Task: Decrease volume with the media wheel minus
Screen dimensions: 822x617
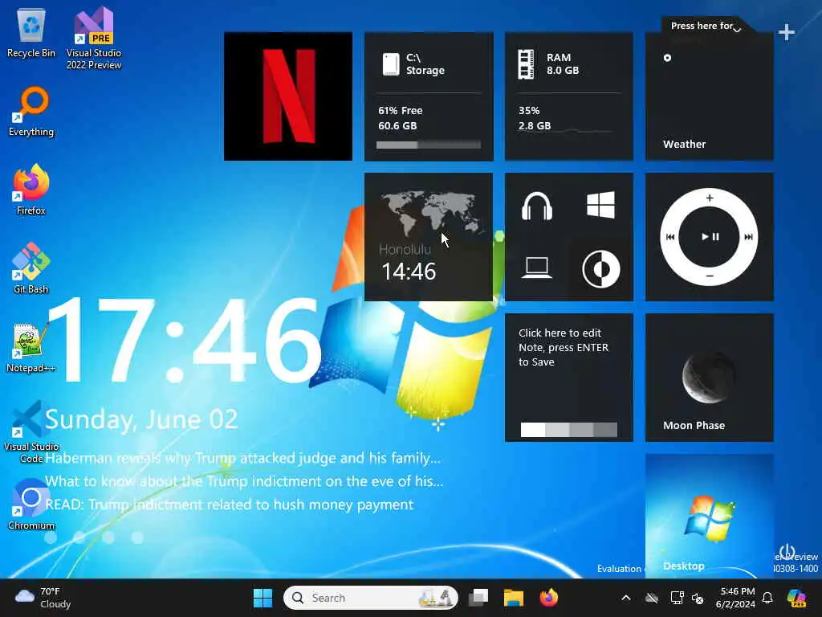Action: (710, 276)
